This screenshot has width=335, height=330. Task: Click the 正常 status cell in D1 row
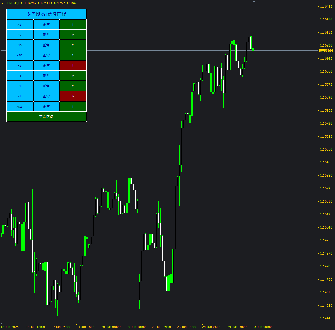pos(46,86)
